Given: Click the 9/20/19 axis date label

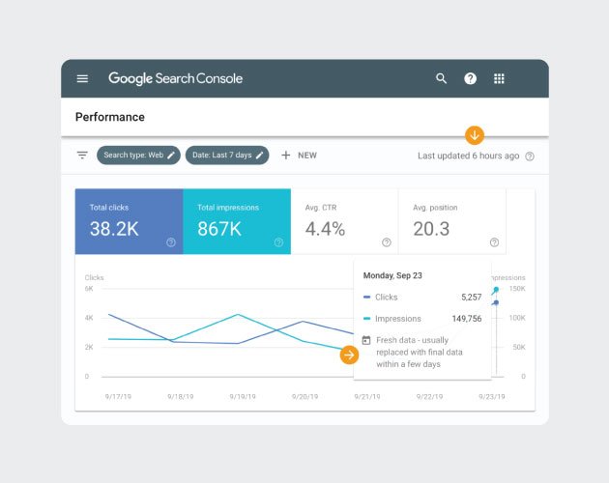Looking at the screenshot, I should 304,396.
